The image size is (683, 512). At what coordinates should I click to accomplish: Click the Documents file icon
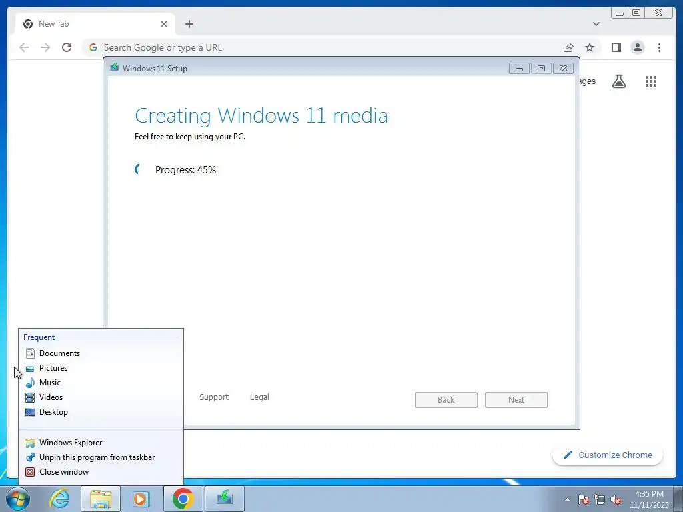(x=30, y=353)
